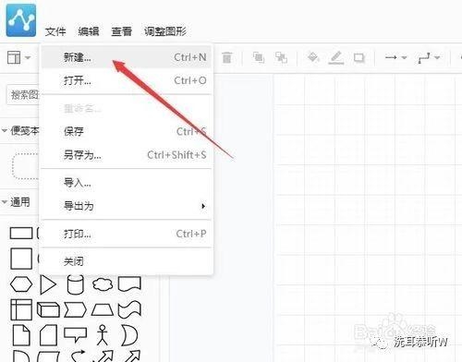This screenshot has width=462, height=362.
Task: Click the shadow toggle square icon
Action: (359, 57)
